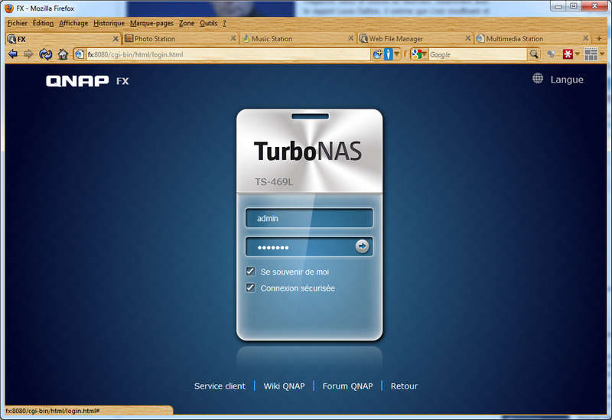Screen dimensions: 612x420
Task: Switch to the Multimedia Station tab
Action: point(532,38)
